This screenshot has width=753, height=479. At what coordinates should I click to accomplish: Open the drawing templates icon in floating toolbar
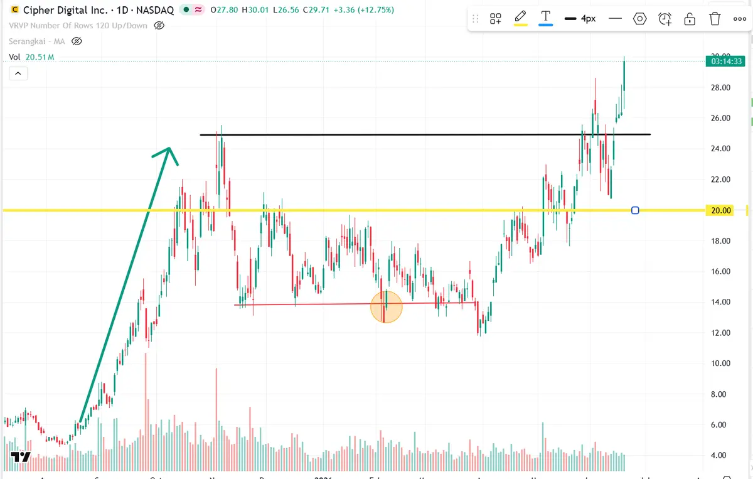pyautogui.click(x=496, y=19)
